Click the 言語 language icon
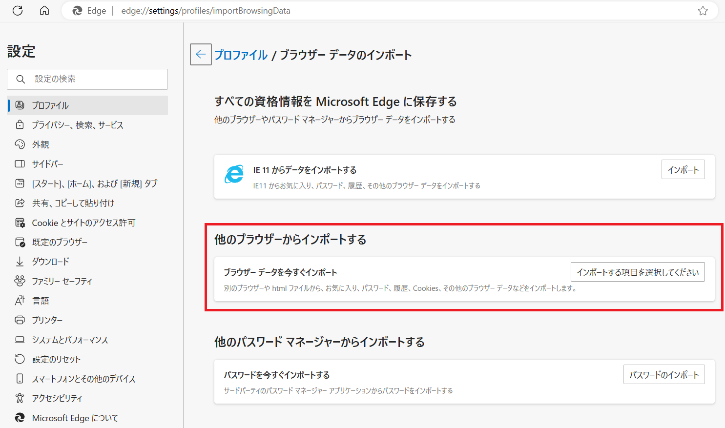 20,300
